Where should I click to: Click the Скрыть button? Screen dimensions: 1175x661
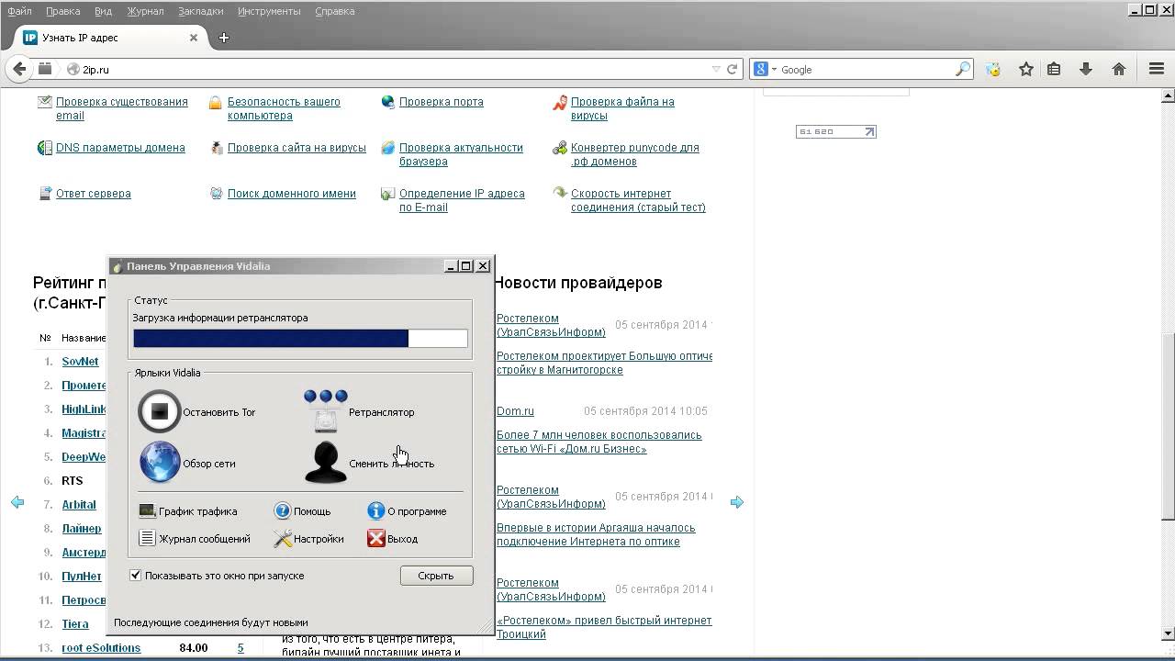tap(436, 576)
